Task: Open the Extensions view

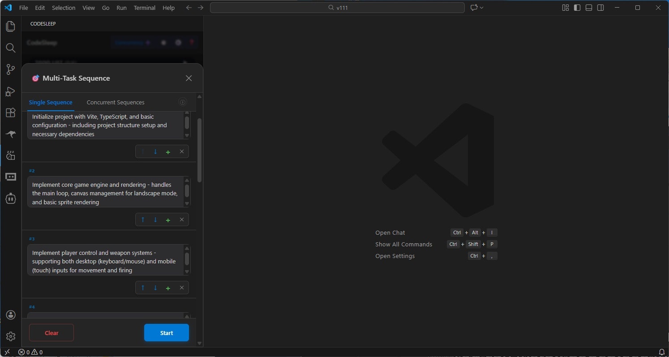Action: (x=11, y=113)
